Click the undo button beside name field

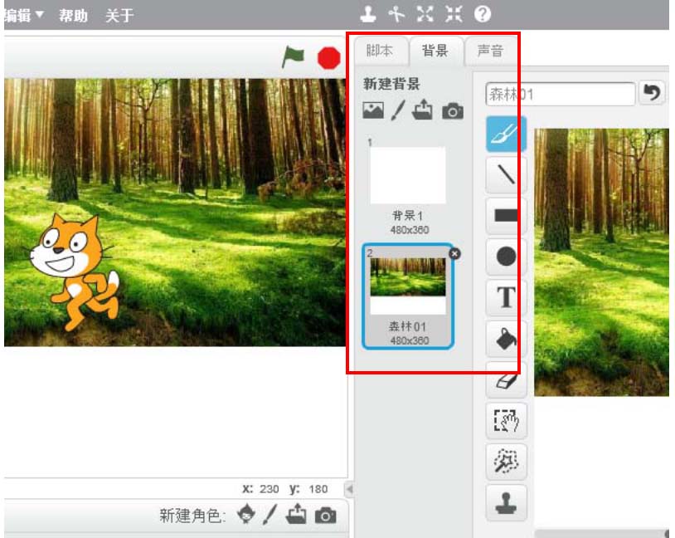(x=653, y=94)
